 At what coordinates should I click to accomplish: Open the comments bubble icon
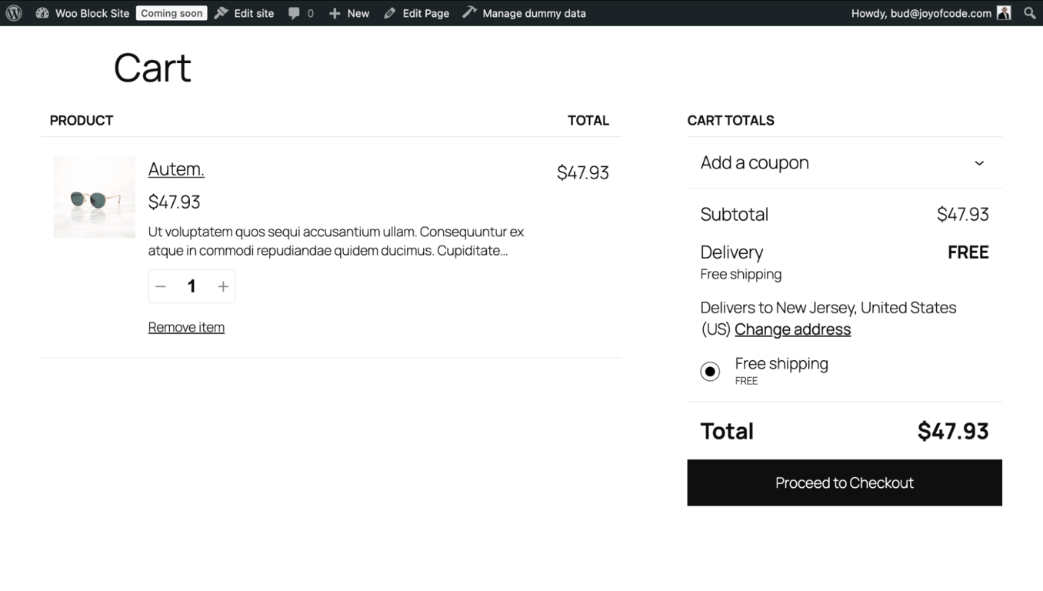(296, 12)
